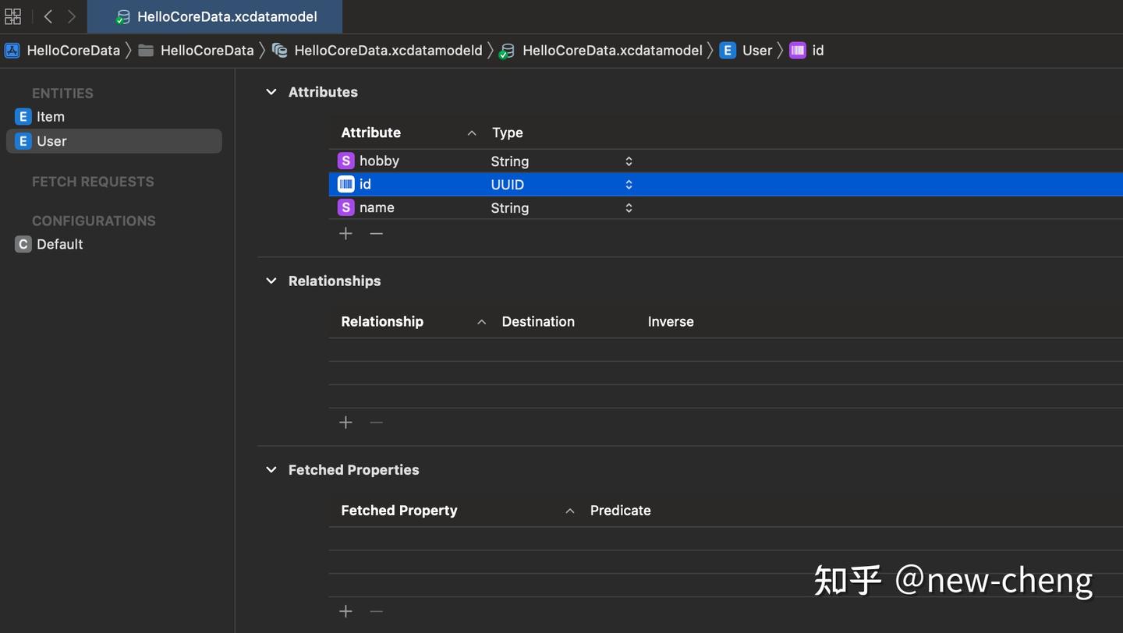Remove selected attribute with minus button

coord(376,234)
